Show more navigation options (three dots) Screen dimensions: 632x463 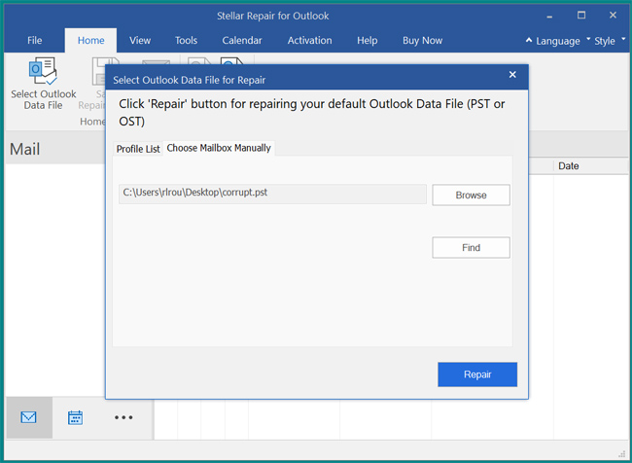coord(123,417)
